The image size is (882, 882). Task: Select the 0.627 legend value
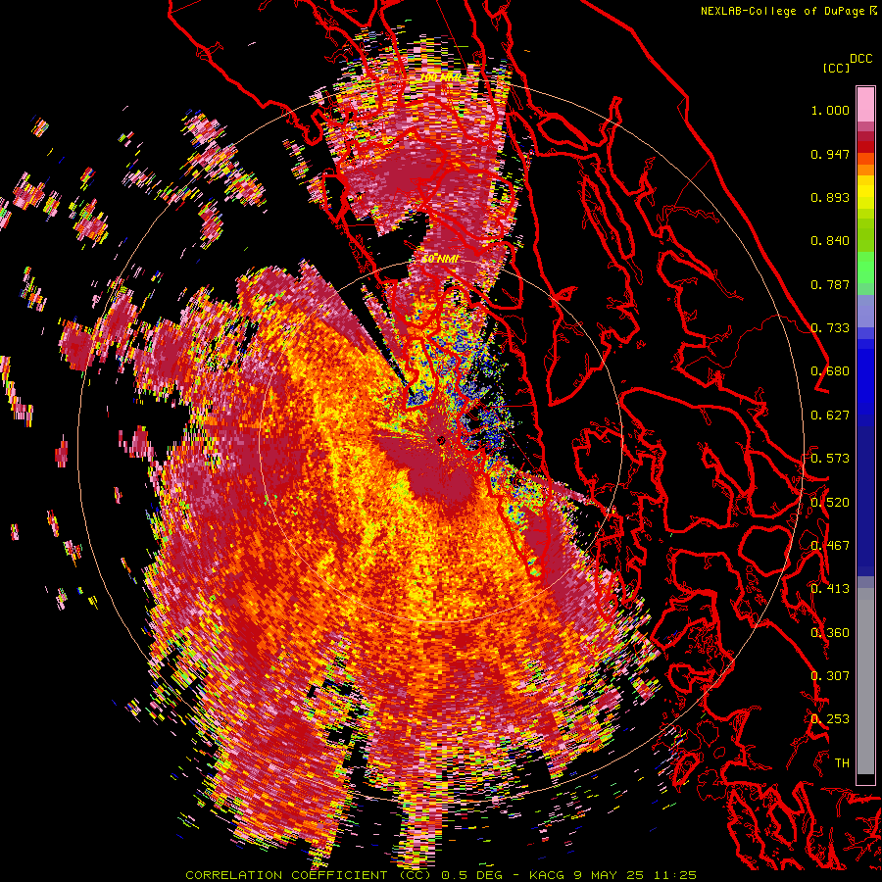point(830,416)
